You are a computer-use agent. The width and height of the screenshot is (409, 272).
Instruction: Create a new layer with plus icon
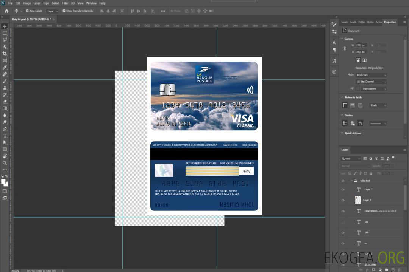[x=393, y=270]
